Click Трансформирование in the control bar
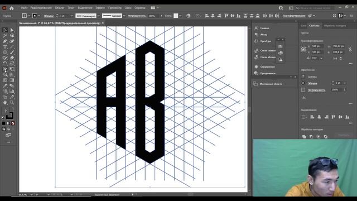This screenshot has width=357, height=201. click(294, 16)
